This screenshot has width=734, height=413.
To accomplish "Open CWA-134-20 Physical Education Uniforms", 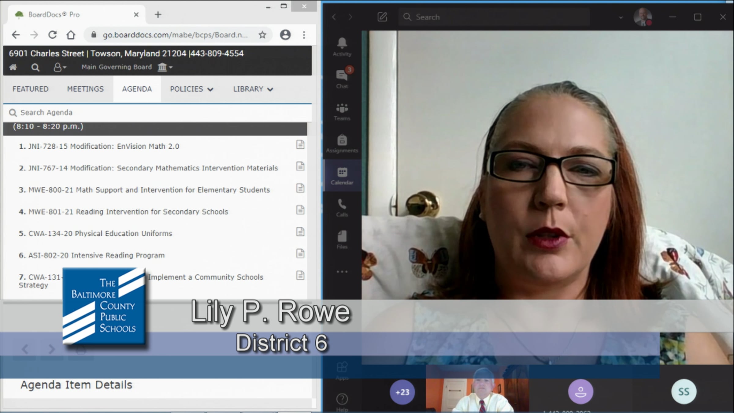I will coord(95,233).
